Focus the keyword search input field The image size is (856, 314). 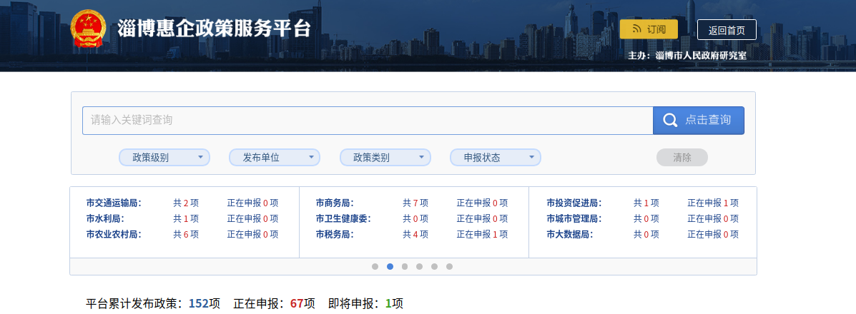368,121
